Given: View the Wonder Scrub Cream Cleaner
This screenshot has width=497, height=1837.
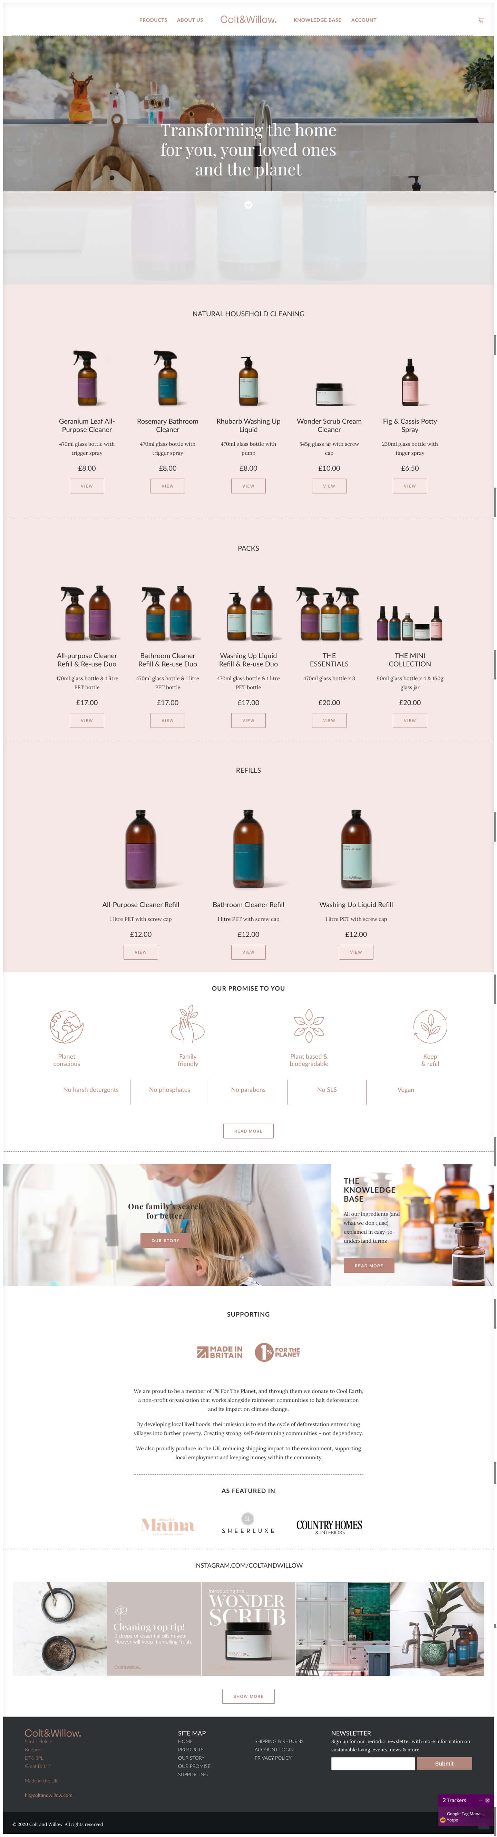Looking at the screenshot, I should tap(329, 485).
